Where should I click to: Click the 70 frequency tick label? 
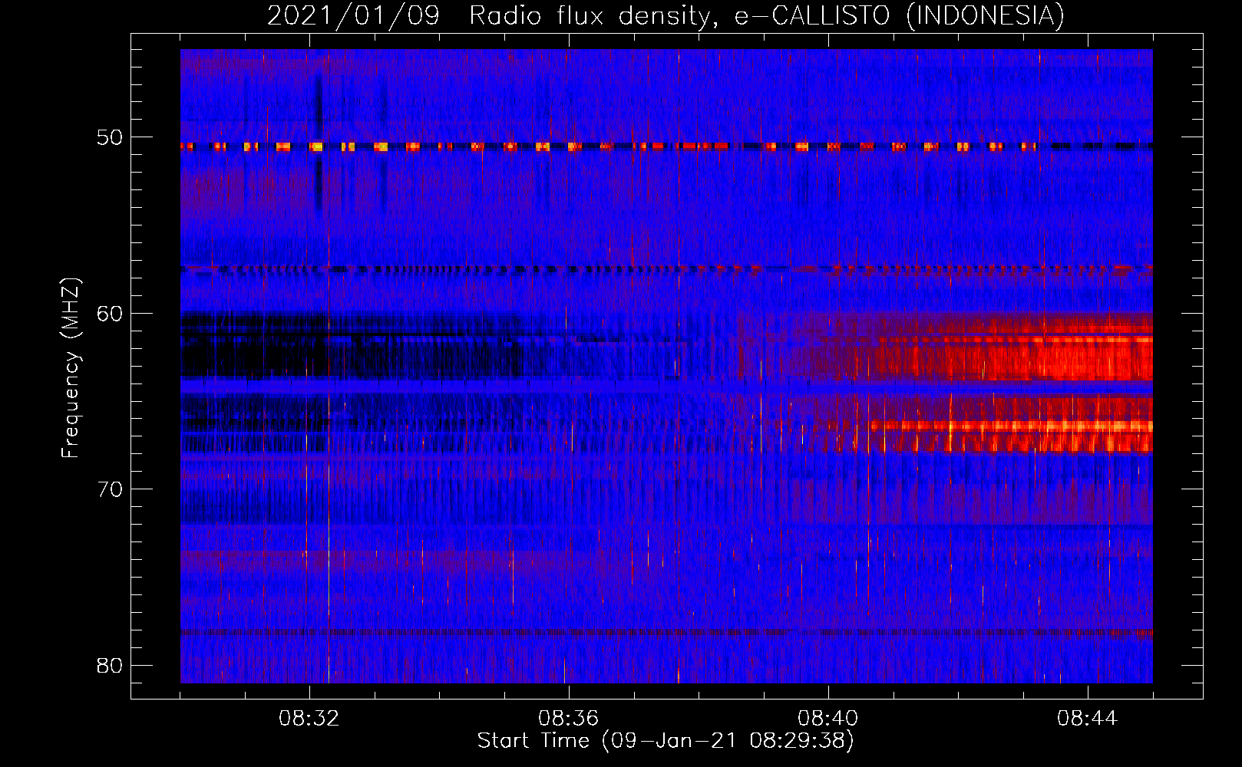[110, 489]
